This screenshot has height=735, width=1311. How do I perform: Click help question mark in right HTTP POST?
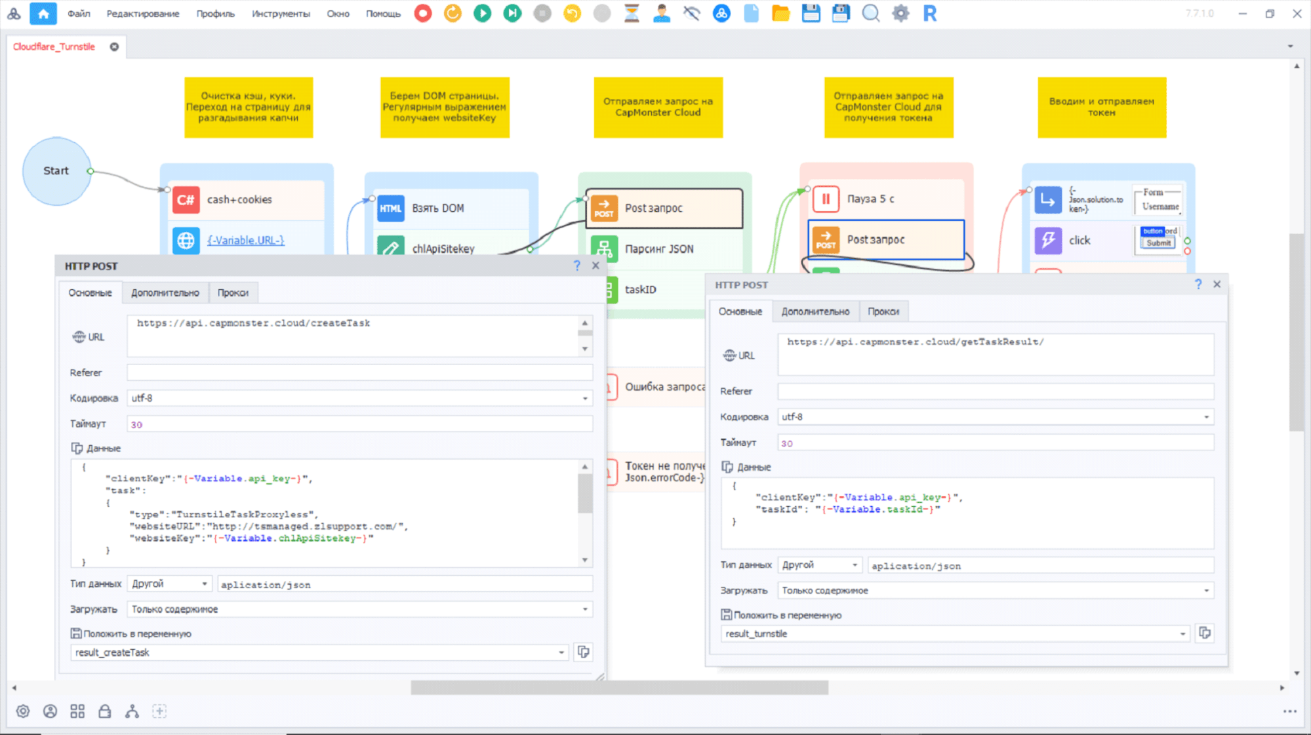pos(1198,284)
